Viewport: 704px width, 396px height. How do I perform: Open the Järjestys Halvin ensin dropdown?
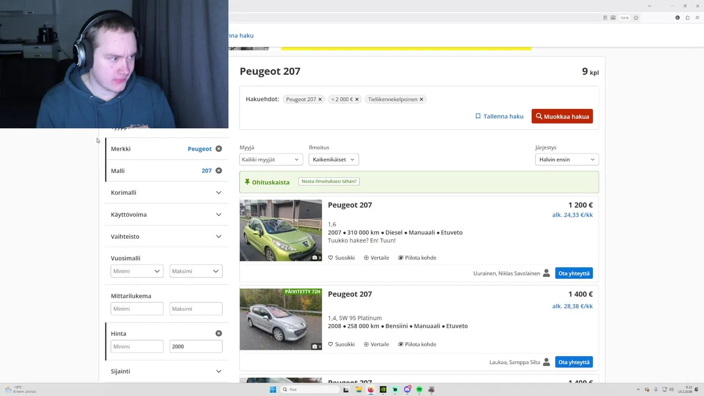tap(566, 159)
